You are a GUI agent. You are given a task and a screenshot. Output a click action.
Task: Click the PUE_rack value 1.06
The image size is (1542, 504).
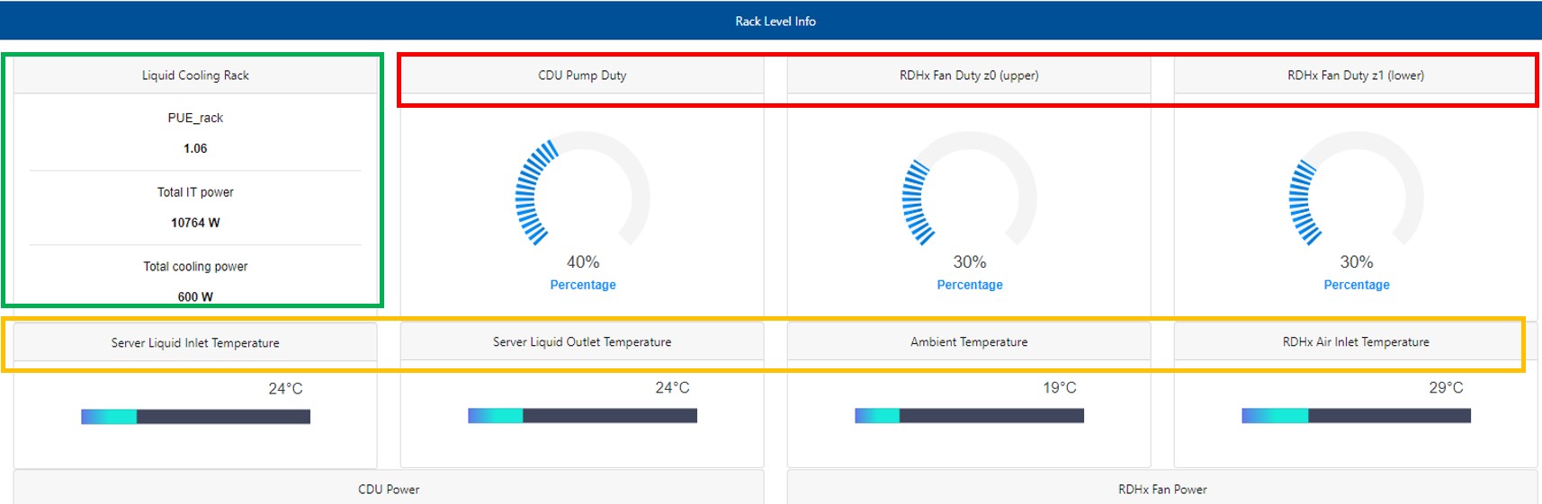(x=195, y=148)
